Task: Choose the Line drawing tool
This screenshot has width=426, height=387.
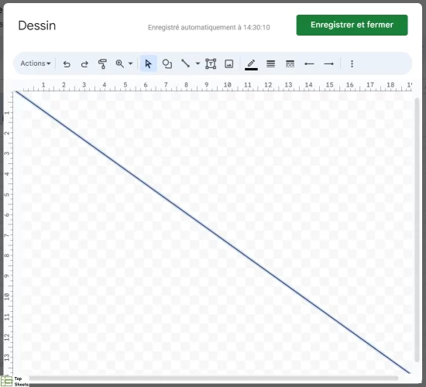Action: point(186,63)
